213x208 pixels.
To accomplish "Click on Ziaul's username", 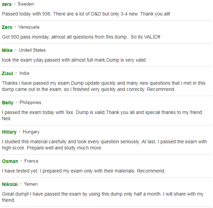I will coord(8,73).
